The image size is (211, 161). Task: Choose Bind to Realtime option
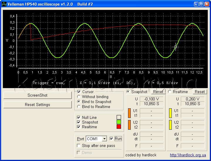click(x=79, y=107)
